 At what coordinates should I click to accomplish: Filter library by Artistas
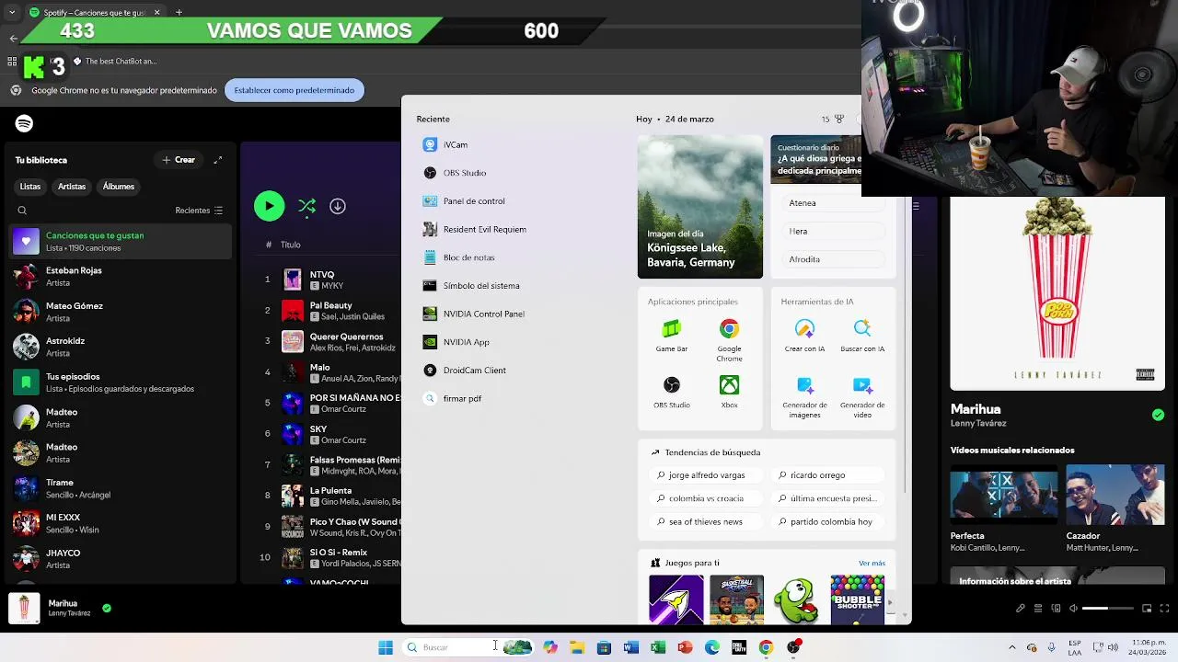click(72, 187)
